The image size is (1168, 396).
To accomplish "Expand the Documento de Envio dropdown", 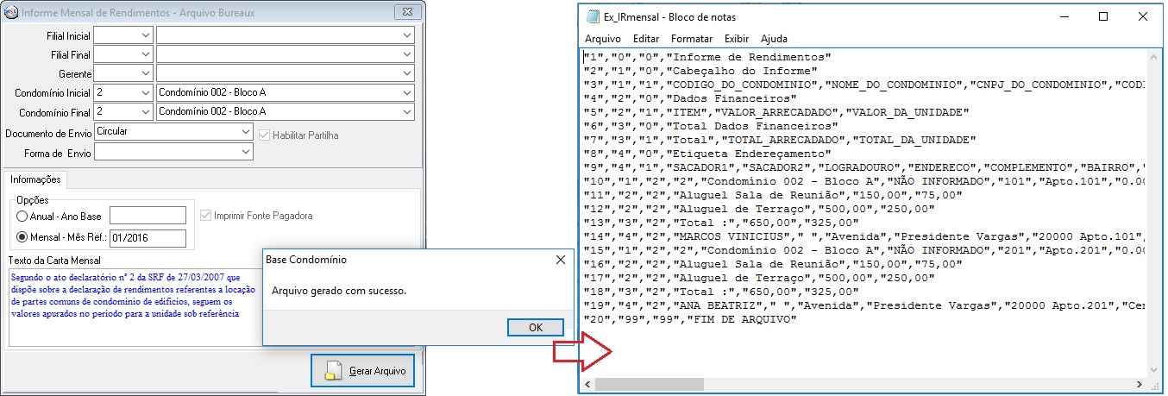I will click(x=247, y=132).
